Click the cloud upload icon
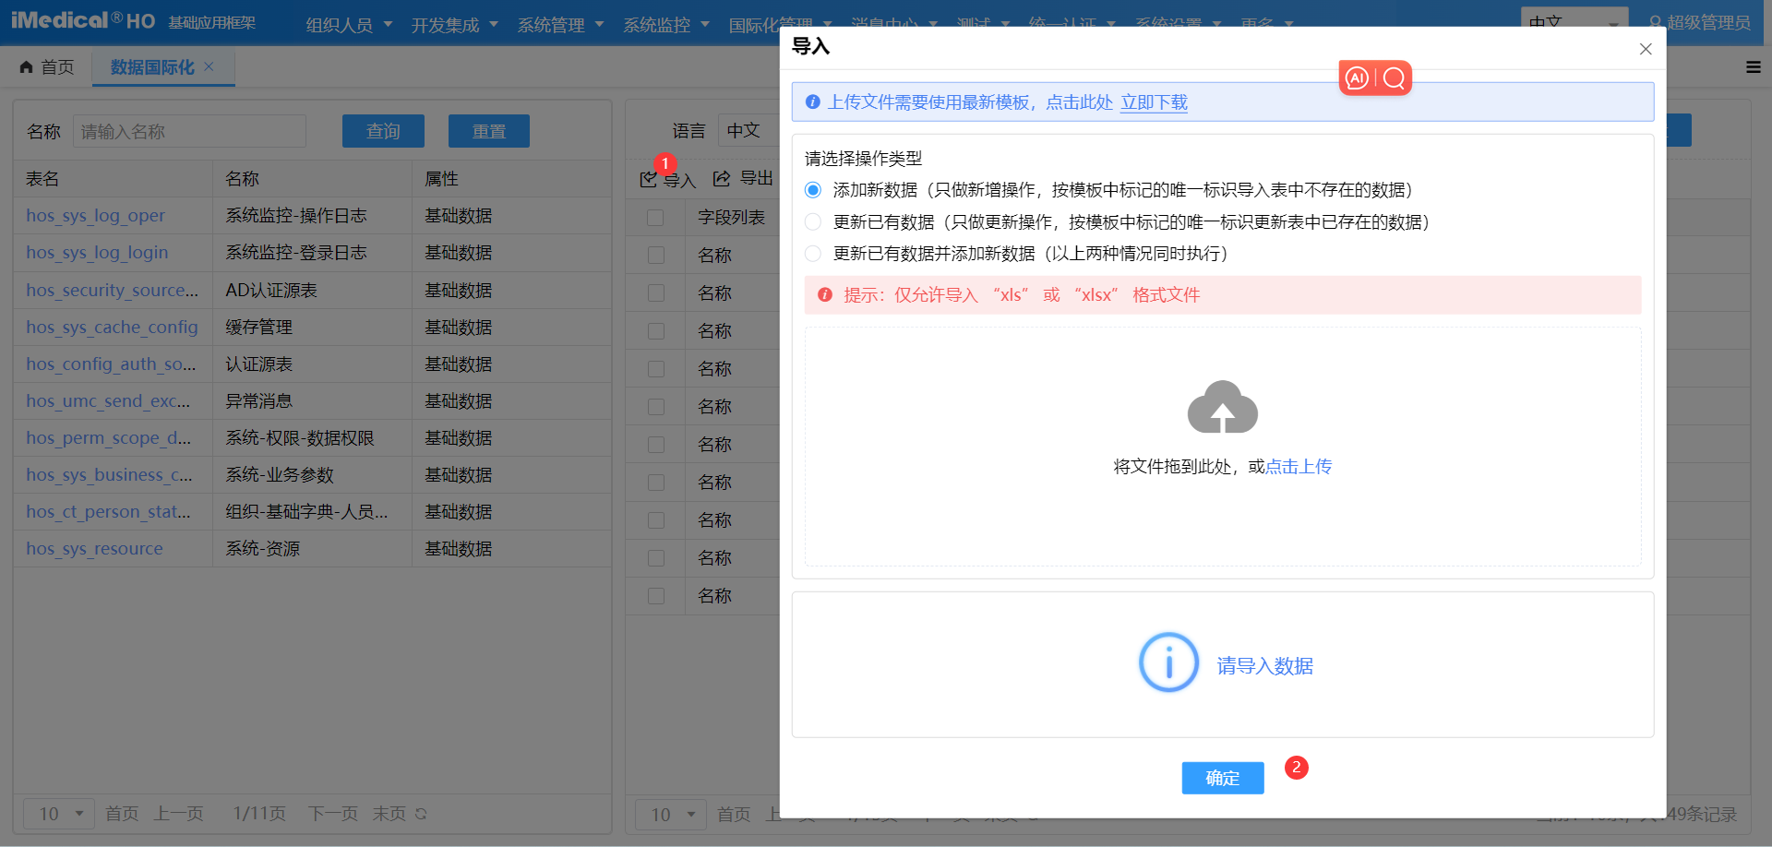 [1223, 407]
